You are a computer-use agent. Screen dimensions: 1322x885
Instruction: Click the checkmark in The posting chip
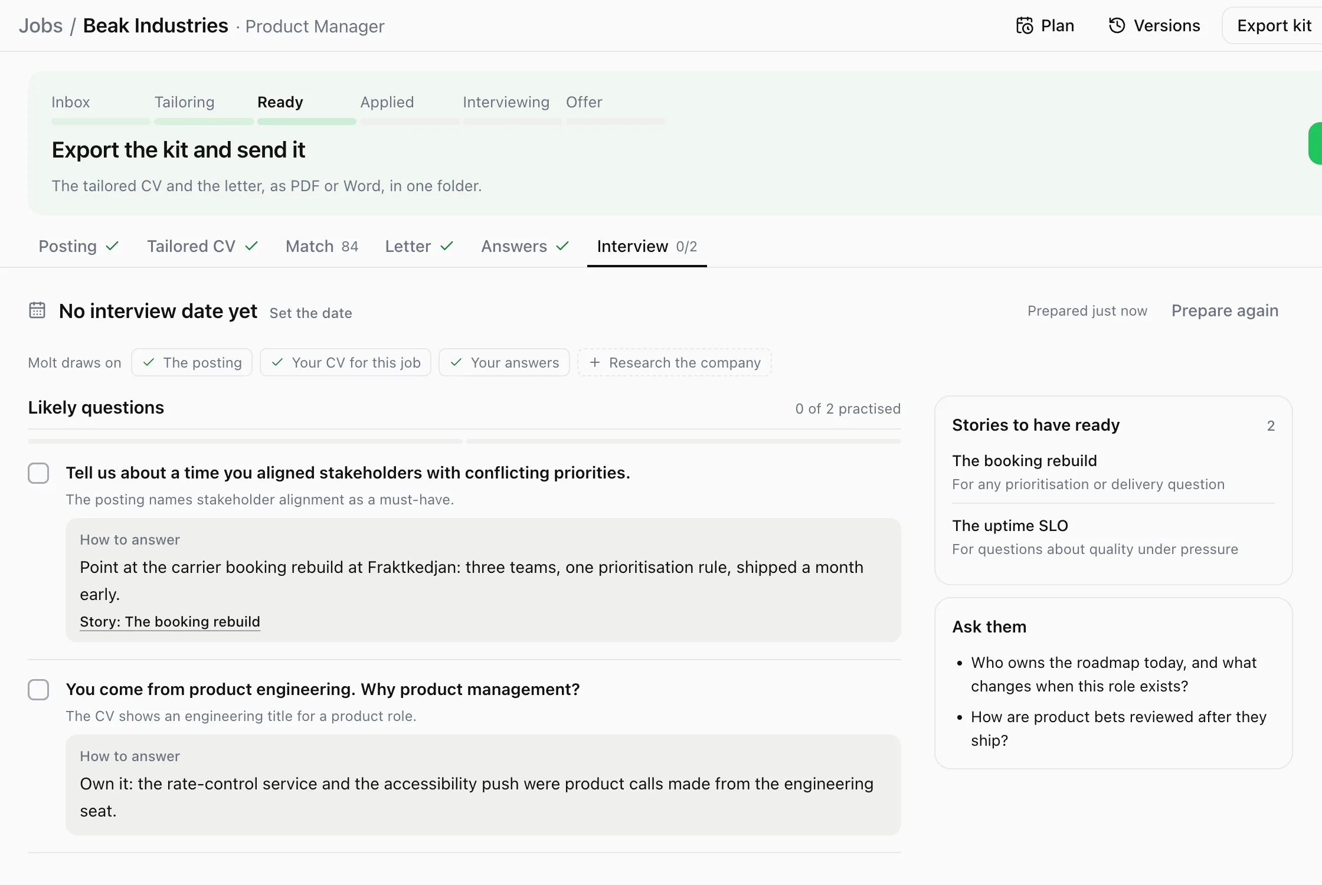click(x=149, y=362)
